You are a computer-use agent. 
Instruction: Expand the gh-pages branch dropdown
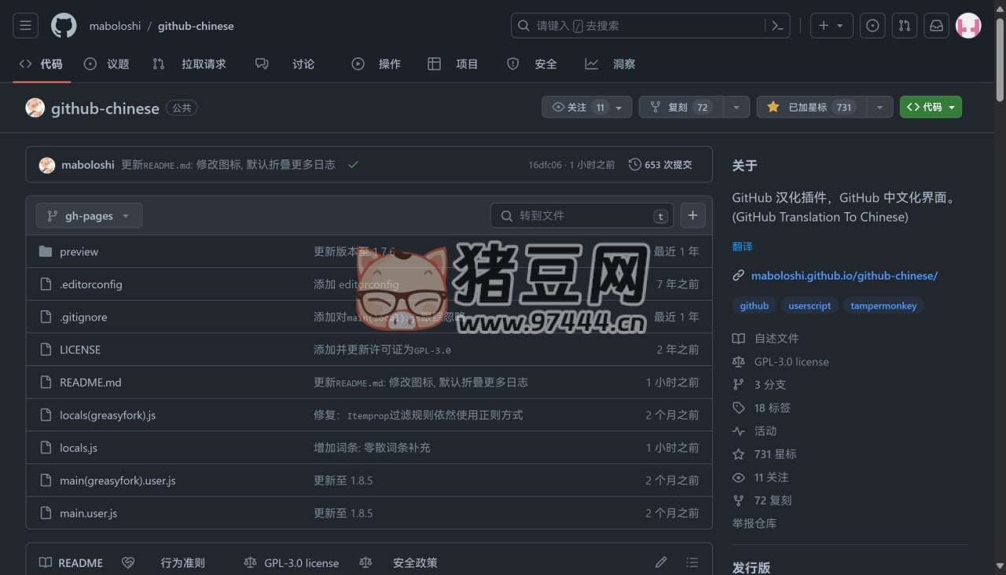[x=89, y=215]
